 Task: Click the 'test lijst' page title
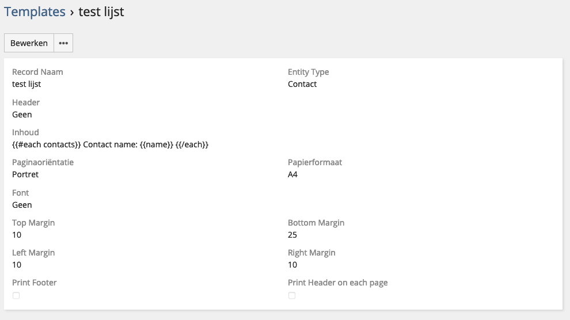(x=101, y=12)
